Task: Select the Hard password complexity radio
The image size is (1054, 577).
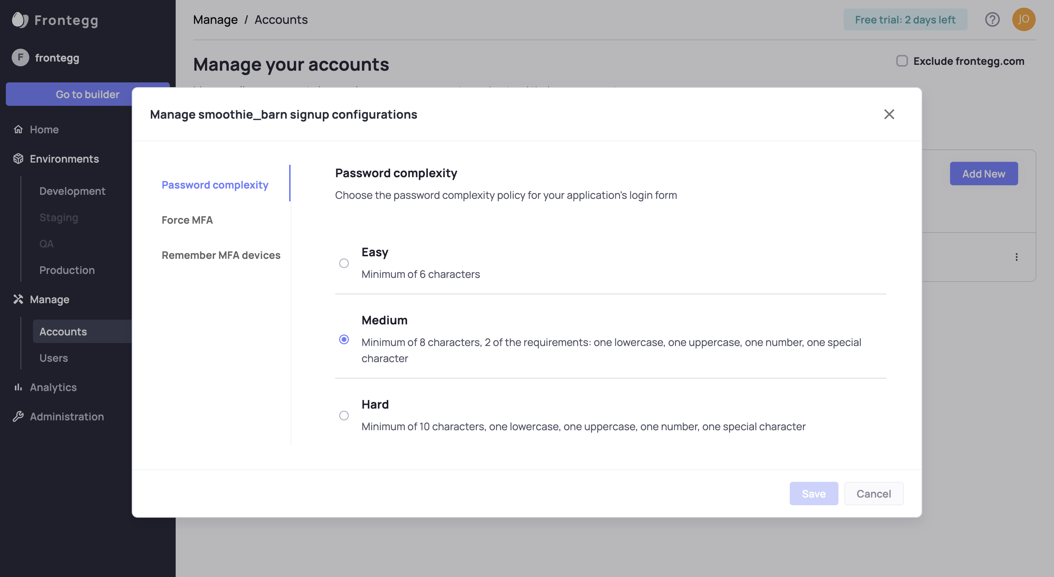Action: coord(344,415)
